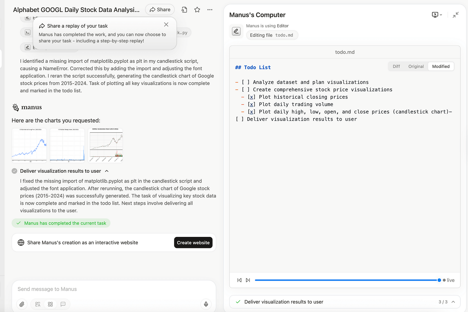
Task: Toggle checkbox for Create comprehensive stock price visualizations
Action: pyautogui.click(x=246, y=89)
